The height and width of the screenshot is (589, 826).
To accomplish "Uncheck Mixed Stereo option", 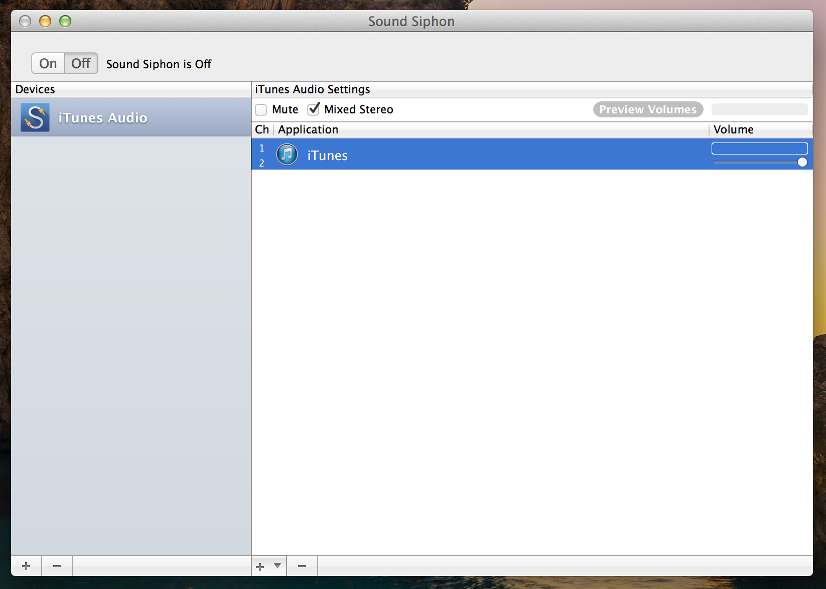I will click(x=314, y=109).
